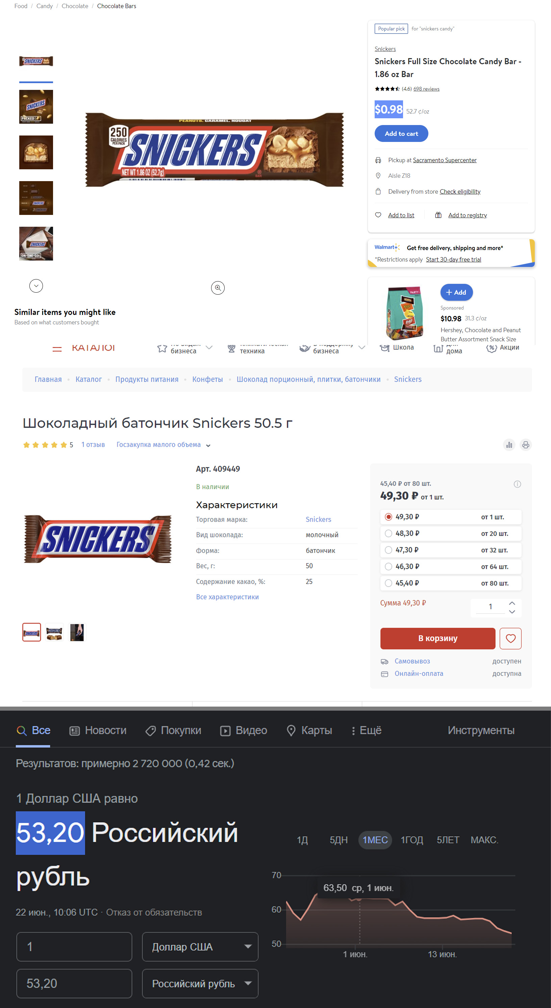Select the 47,30 ₽ from 32 шт. option
Image resolution: width=551 pixels, height=1008 pixels.
(x=450, y=550)
